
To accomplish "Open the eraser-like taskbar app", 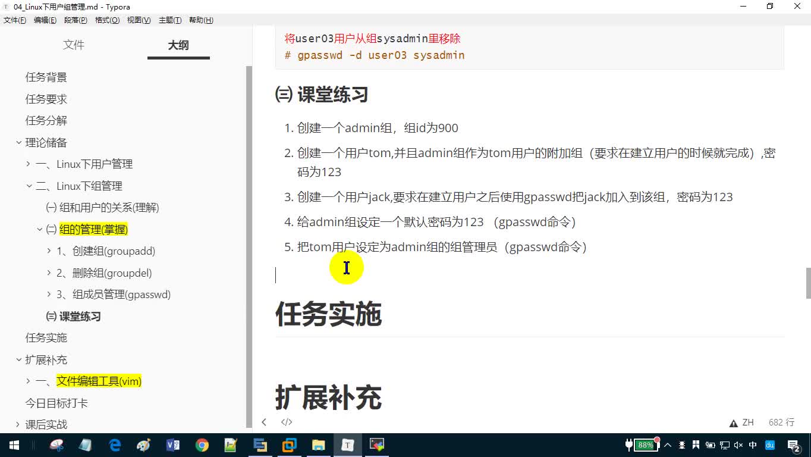I will tap(86, 445).
